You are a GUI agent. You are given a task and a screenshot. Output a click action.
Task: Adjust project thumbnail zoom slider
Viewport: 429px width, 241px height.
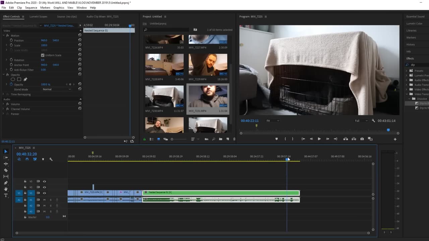(179, 139)
